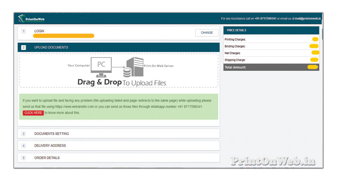Click the PRICE DETAILS panel header
Viewport: 337px width, 181px height.
tap(271, 31)
